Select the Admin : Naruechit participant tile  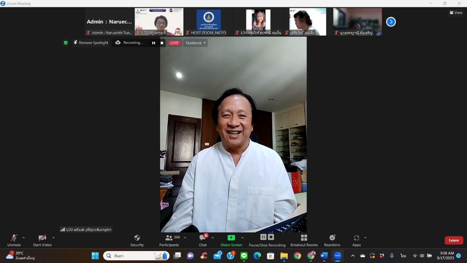click(x=109, y=22)
